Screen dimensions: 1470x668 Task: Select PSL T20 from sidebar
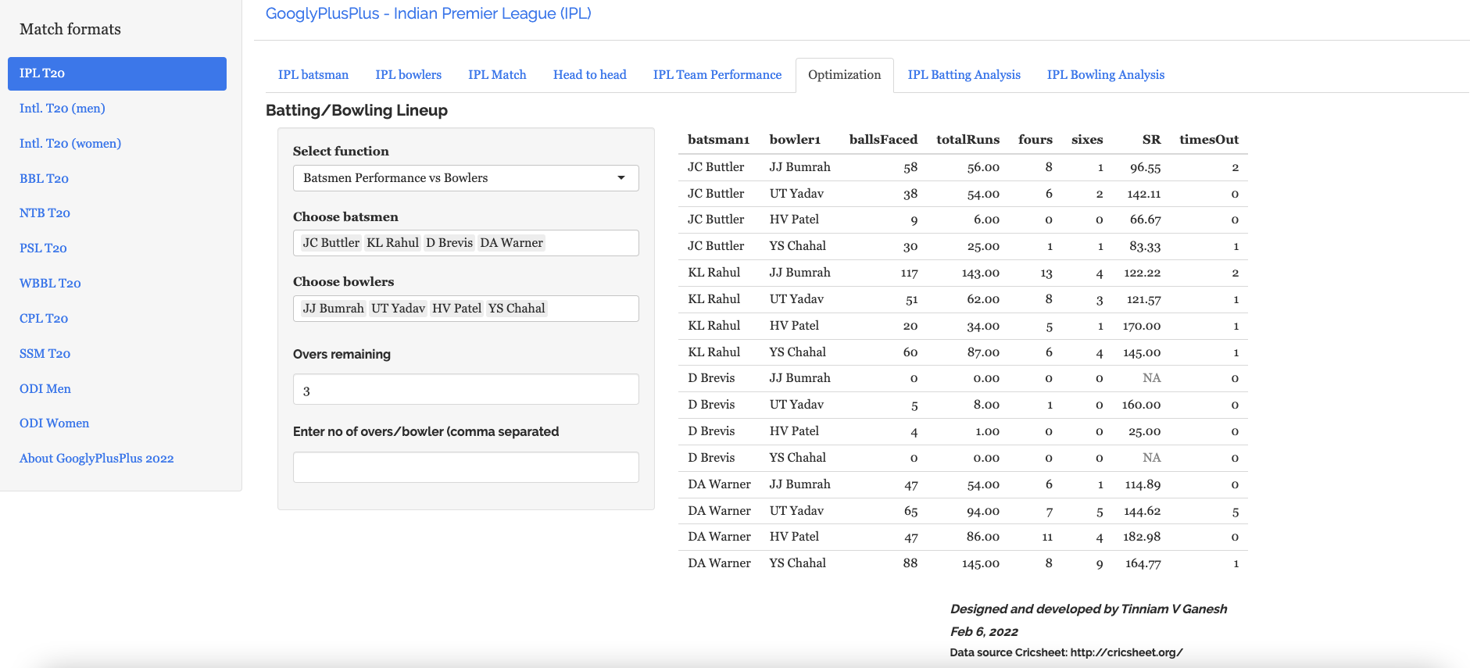point(43,248)
